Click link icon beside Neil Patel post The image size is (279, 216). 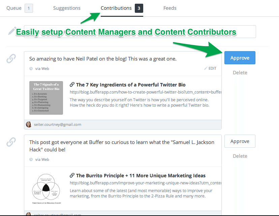pos(11,59)
